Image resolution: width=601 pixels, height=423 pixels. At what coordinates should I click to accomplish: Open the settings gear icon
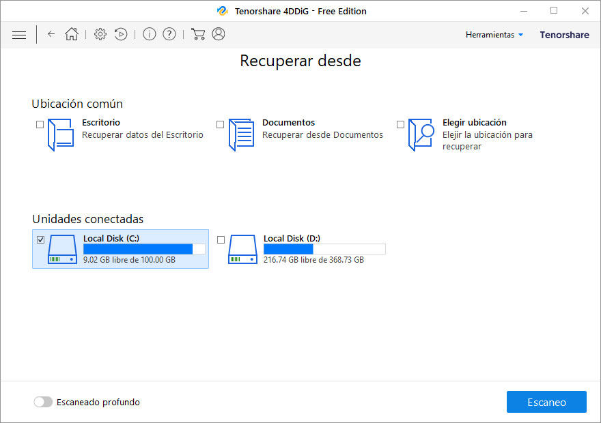pos(100,34)
